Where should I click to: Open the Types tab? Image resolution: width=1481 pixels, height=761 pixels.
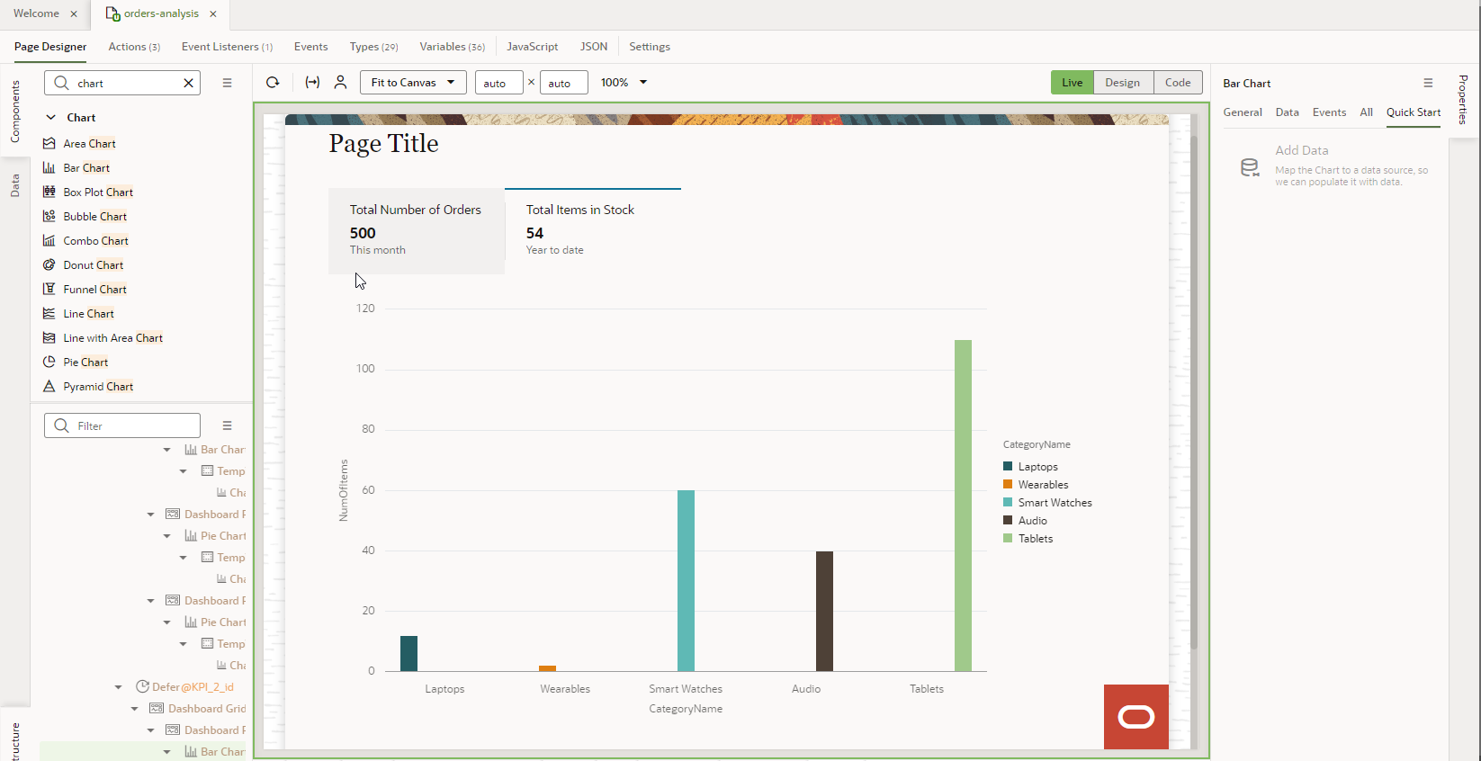click(x=373, y=47)
